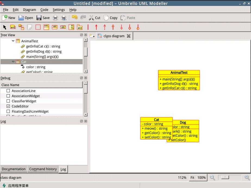
Task: Click the Save toolbar button
Action: pos(43,18)
